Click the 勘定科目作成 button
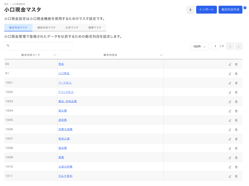The width and height of the screenshot is (249, 186). point(230,10)
